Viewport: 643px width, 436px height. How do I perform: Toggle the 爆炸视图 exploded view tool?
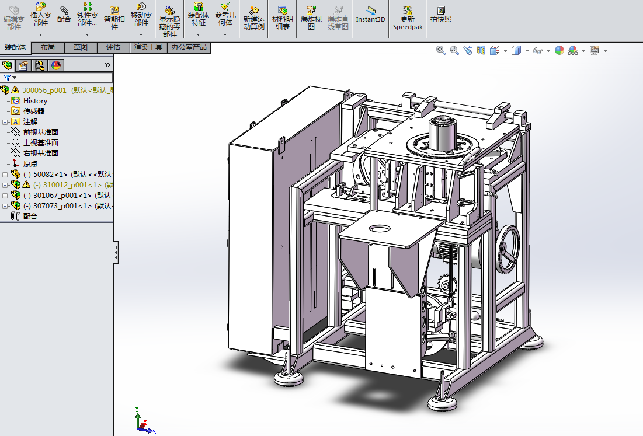[x=311, y=18]
